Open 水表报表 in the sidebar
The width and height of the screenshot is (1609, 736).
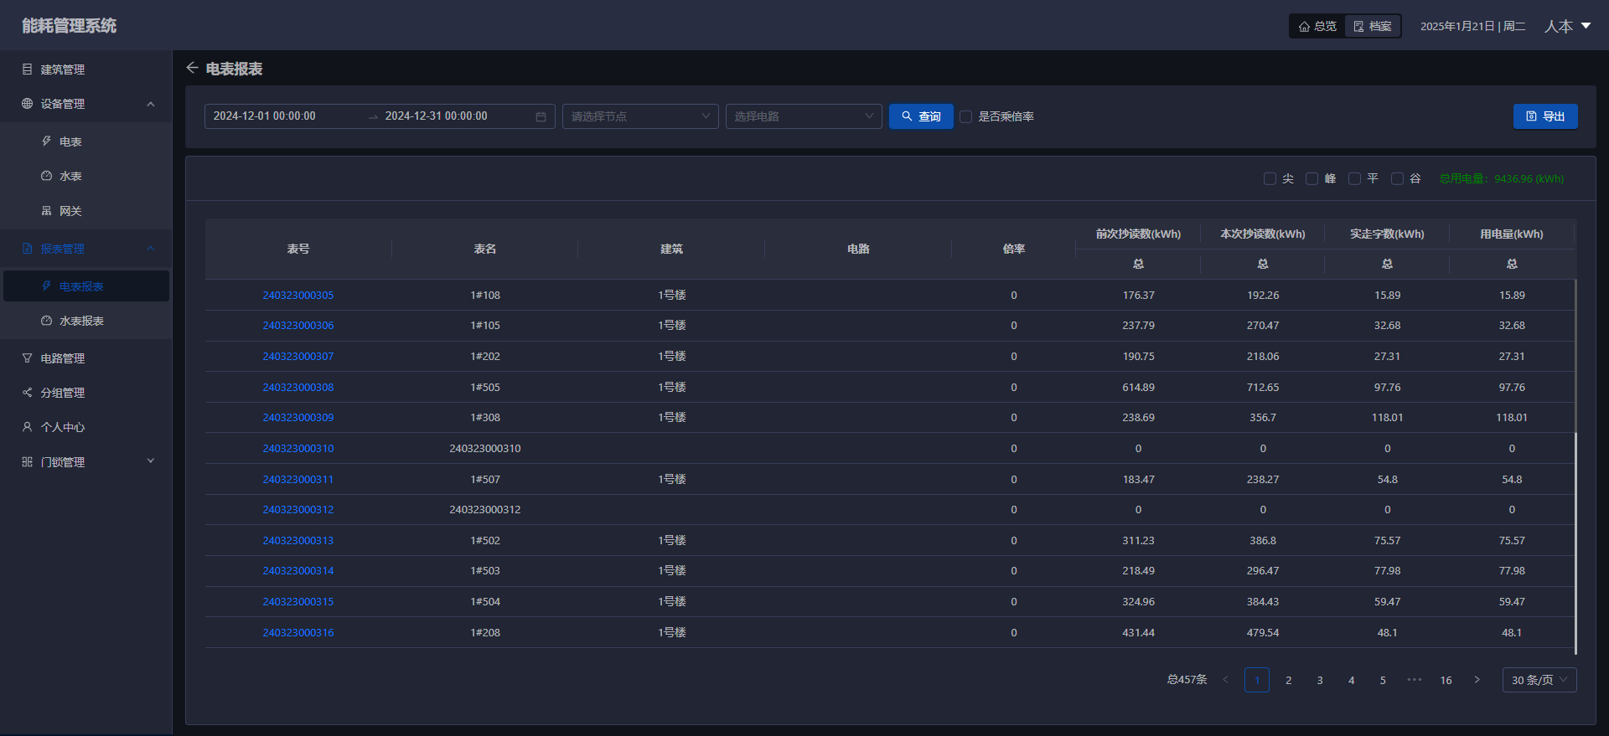click(81, 321)
